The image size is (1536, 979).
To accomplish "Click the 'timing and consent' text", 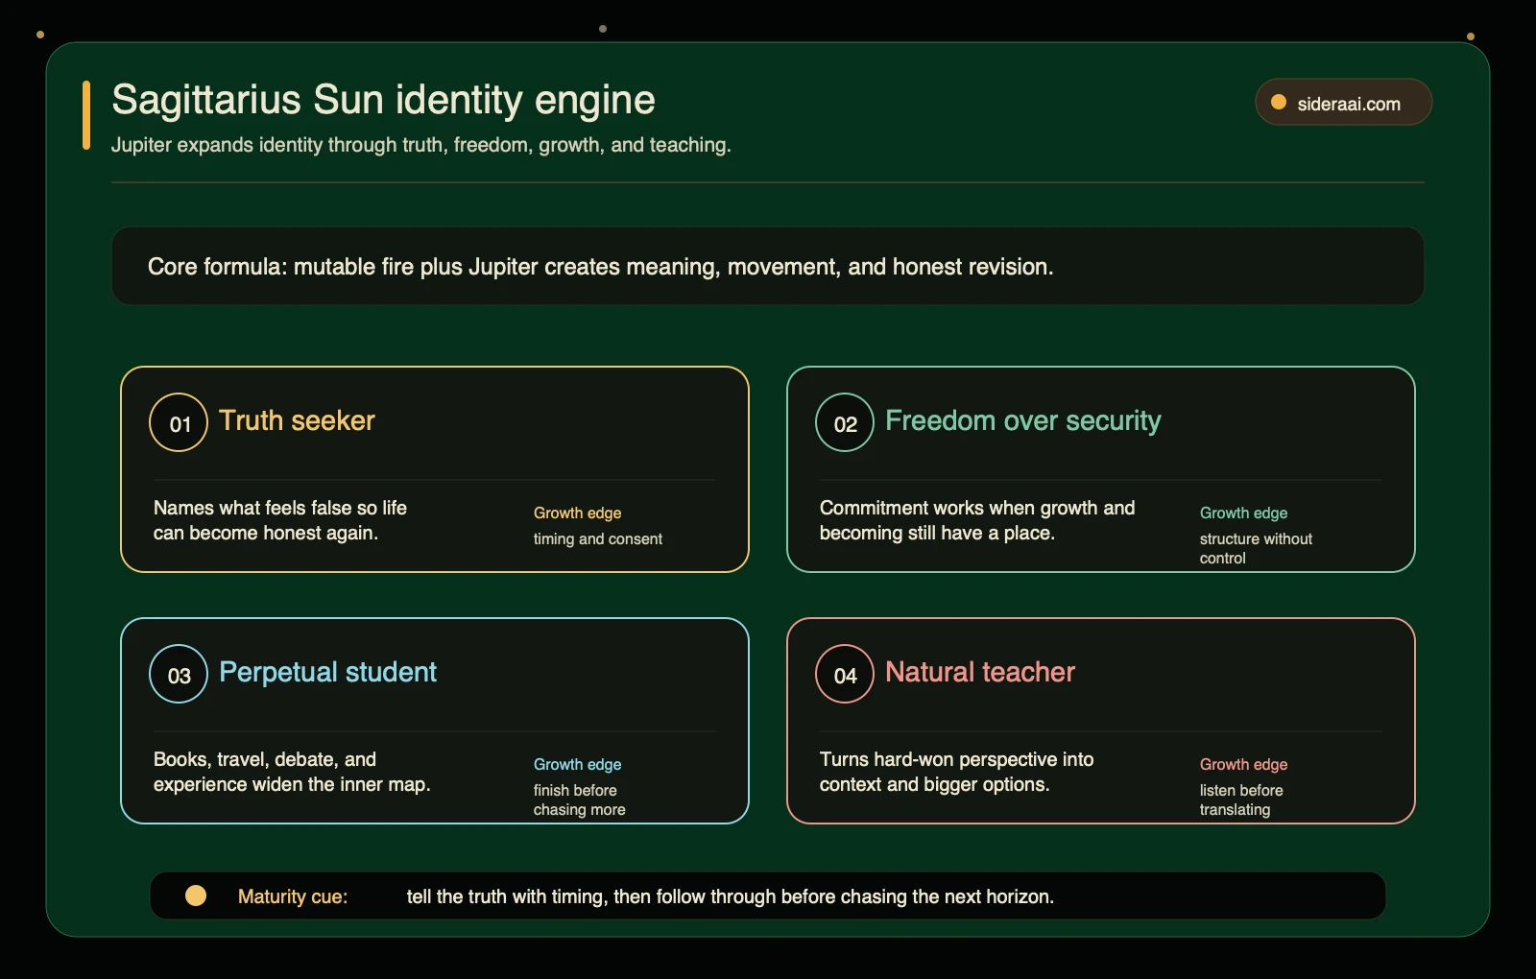I will (x=598, y=538).
